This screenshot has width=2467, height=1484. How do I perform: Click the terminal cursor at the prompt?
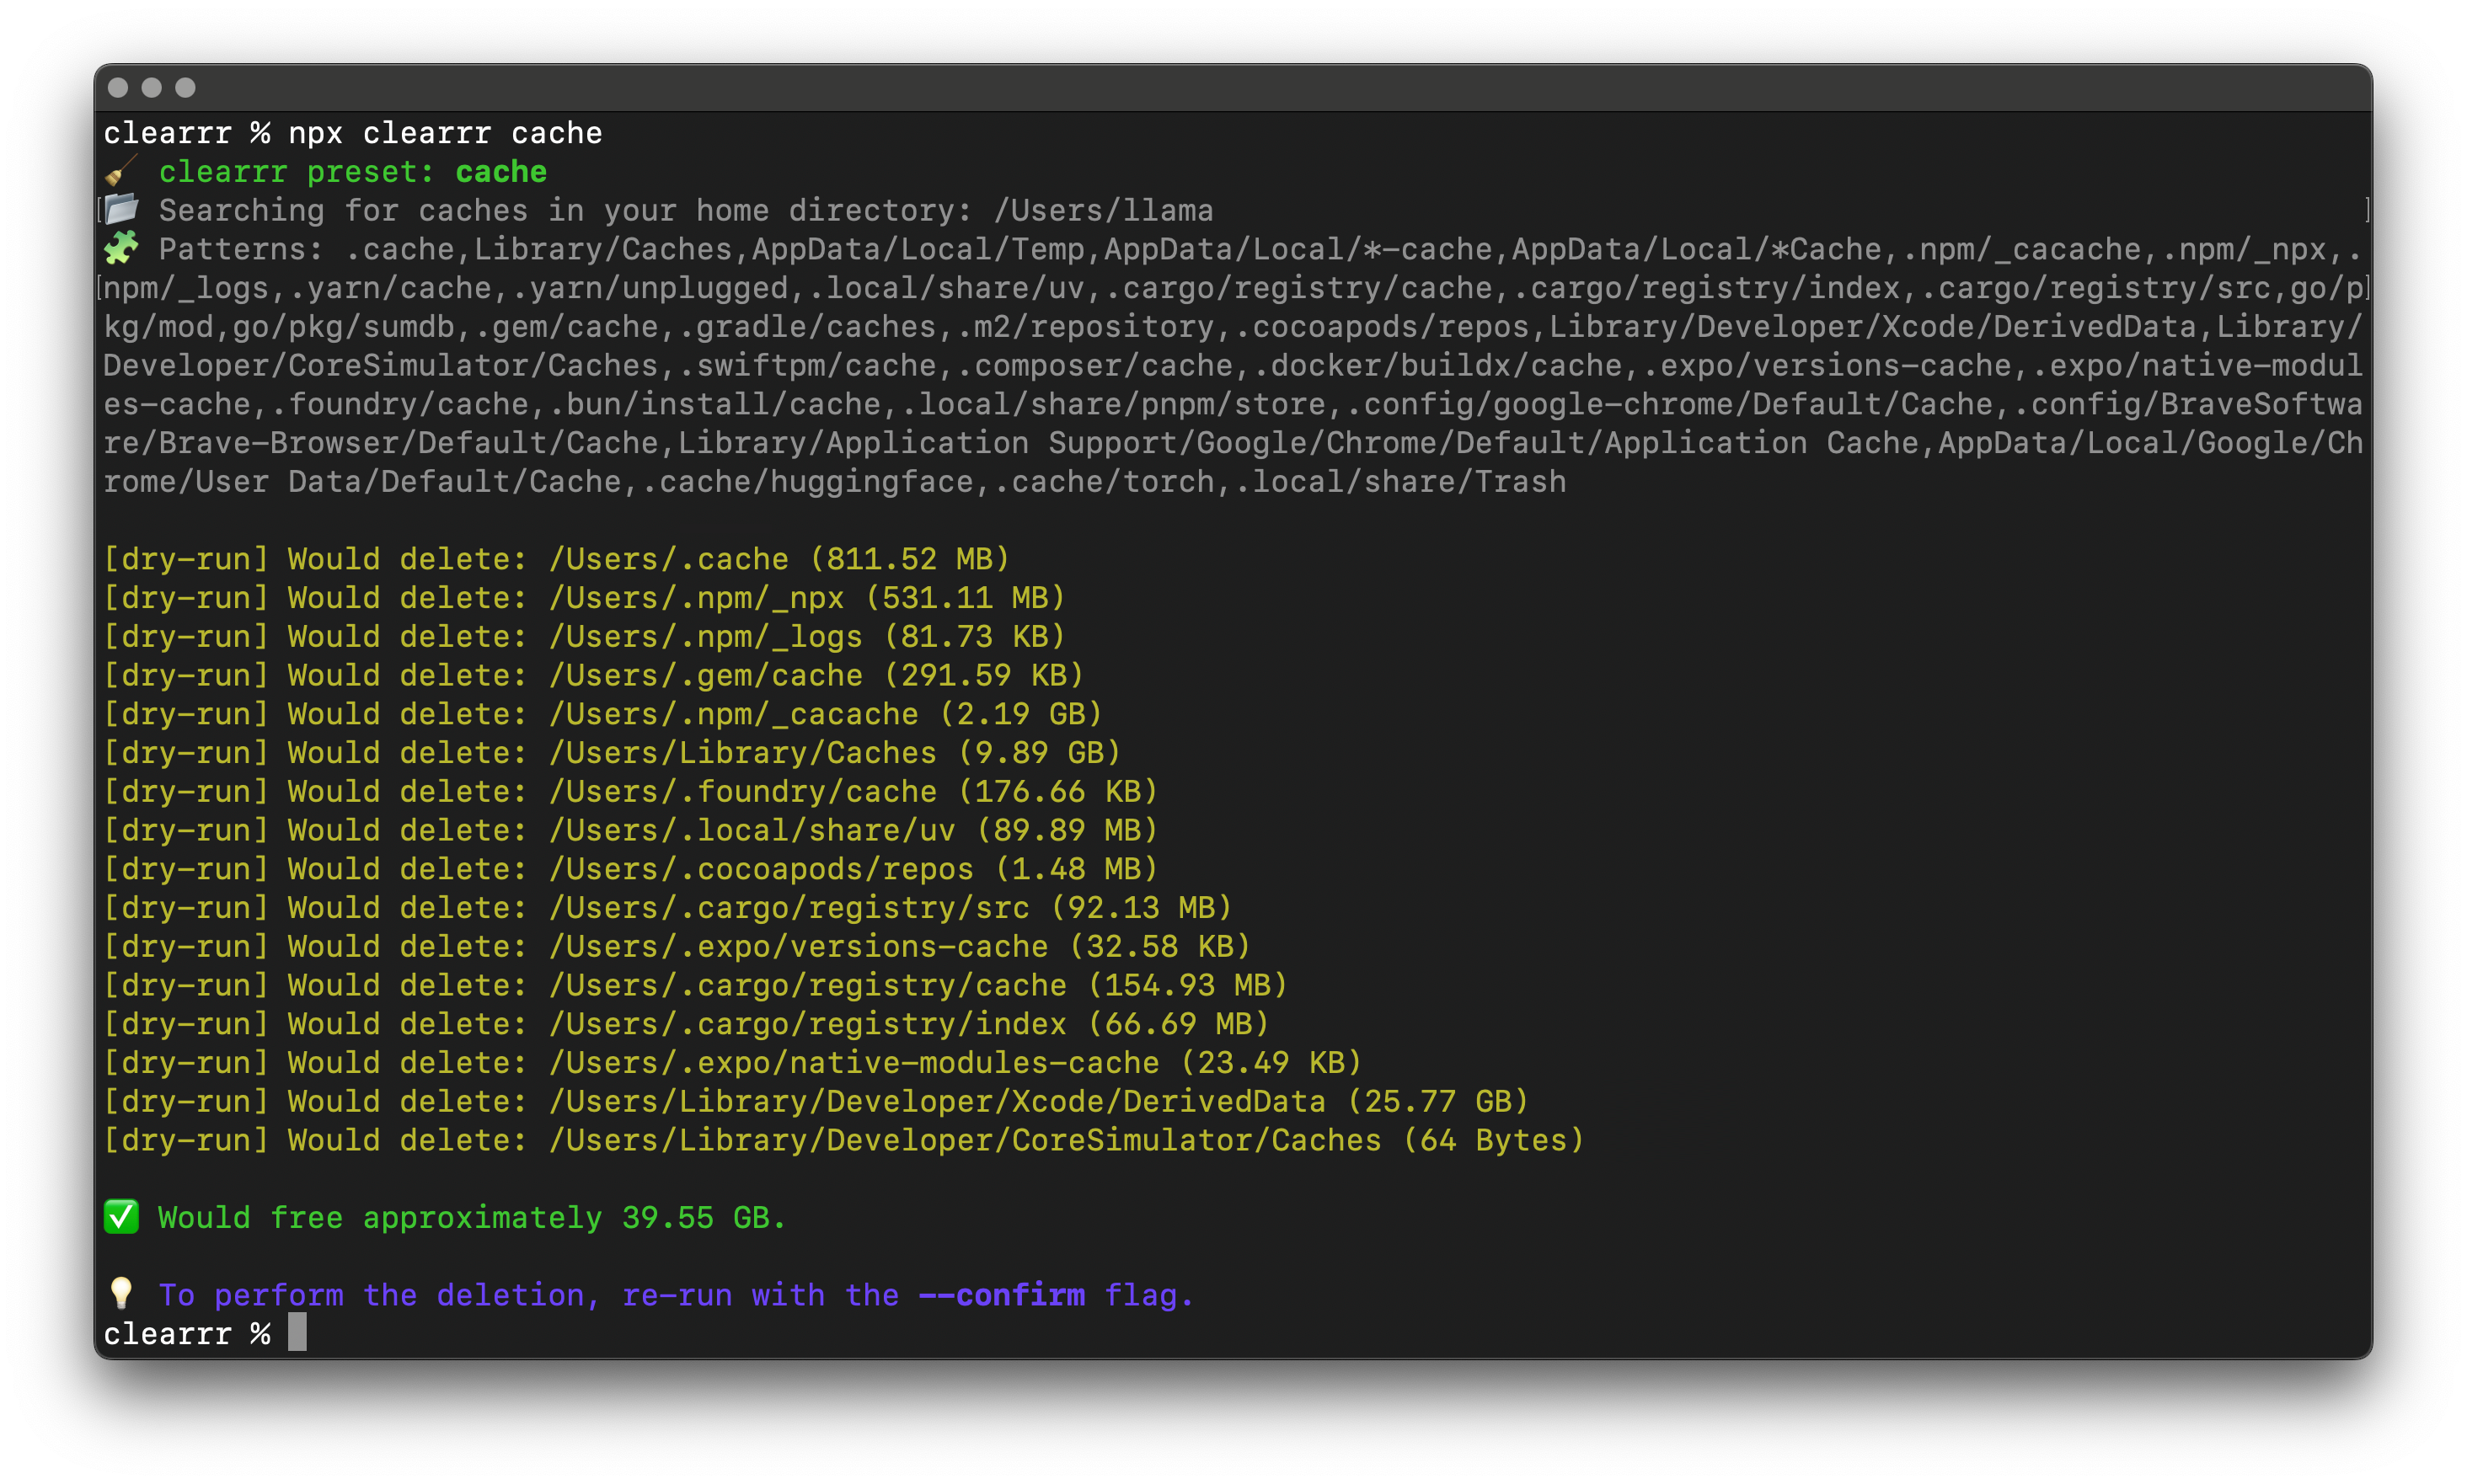click(x=297, y=1333)
